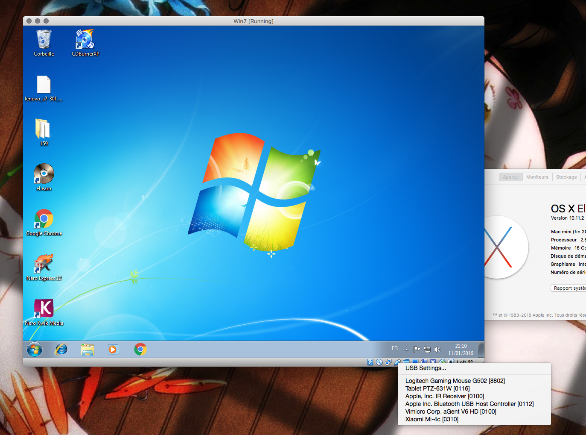Click the network tray icon

pyautogui.click(x=427, y=350)
